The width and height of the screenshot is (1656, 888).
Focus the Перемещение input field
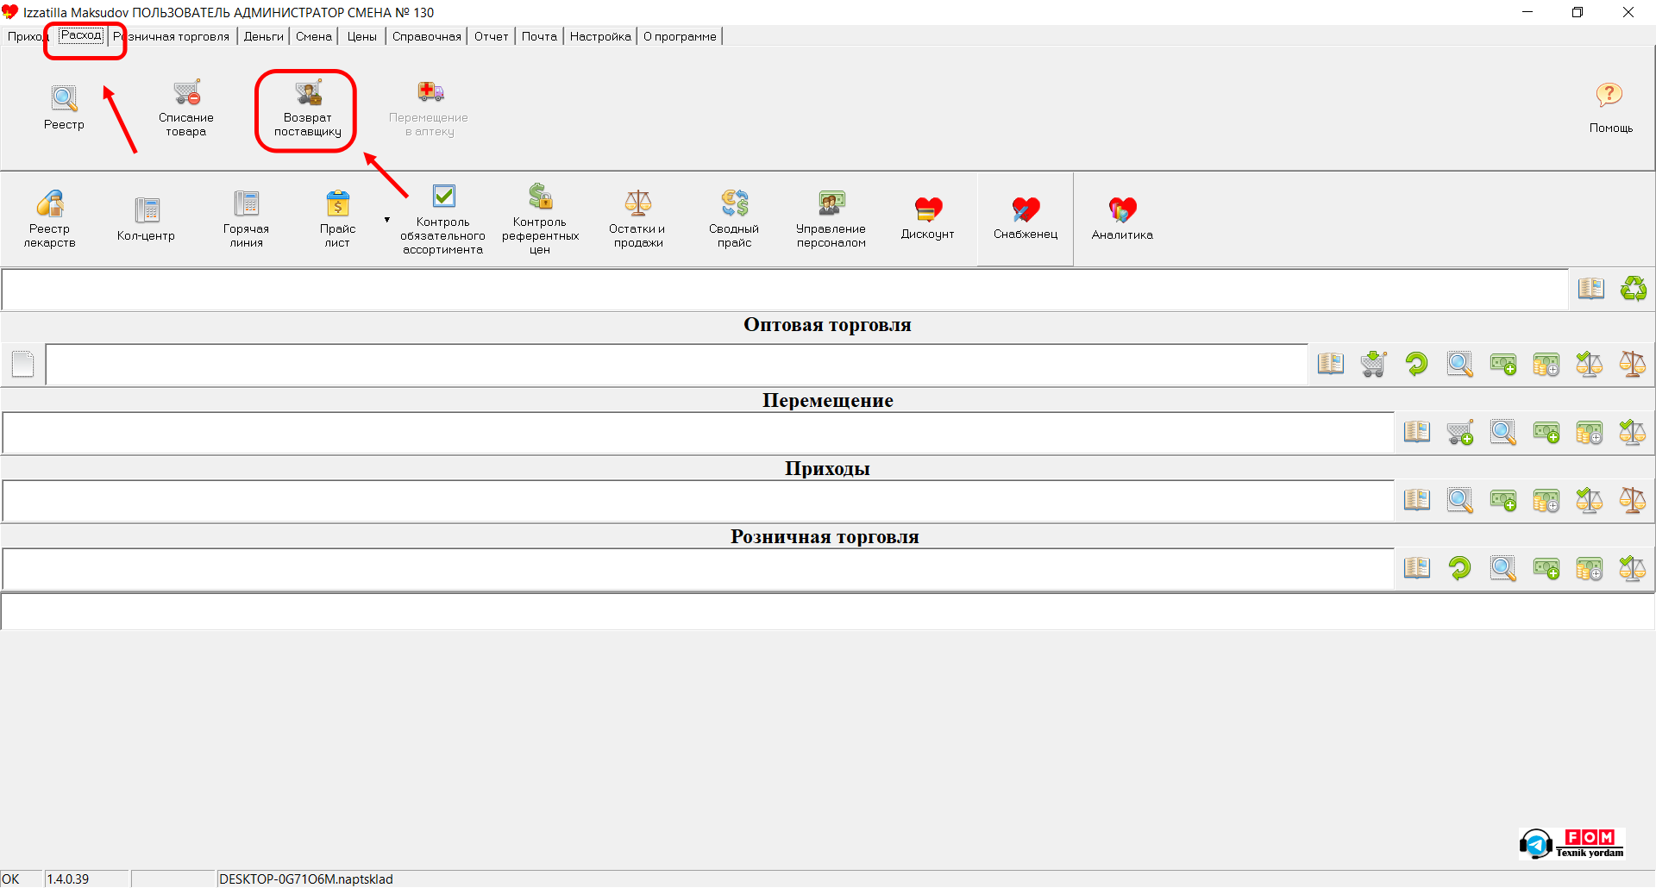point(698,433)
